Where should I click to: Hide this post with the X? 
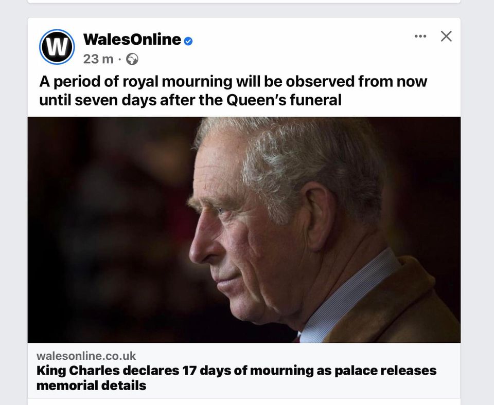point(446,36)
